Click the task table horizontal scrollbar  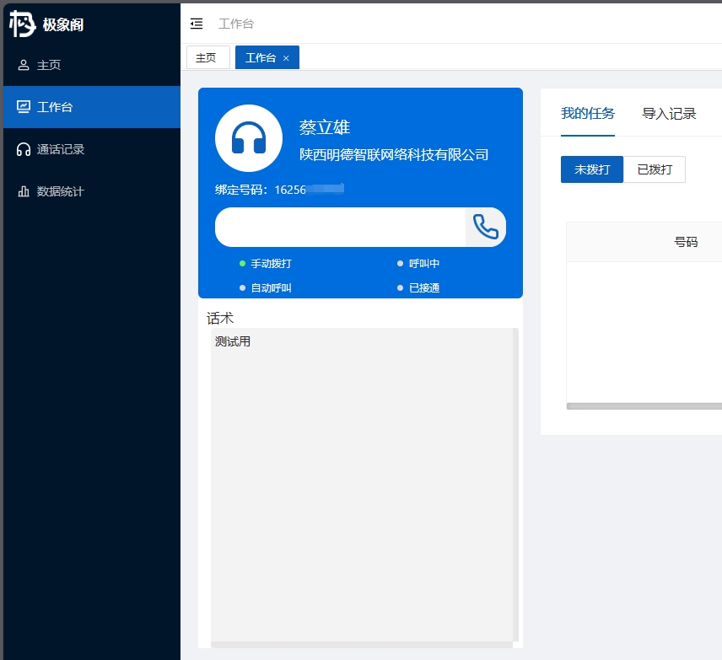[643, 406]
